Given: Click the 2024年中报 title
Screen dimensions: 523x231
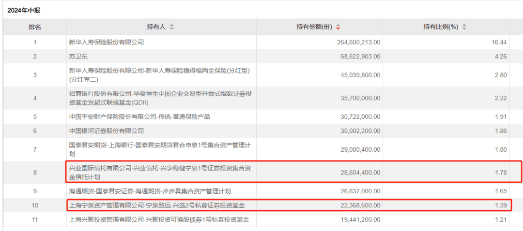Looking at the screenshot, I should click(x=24, y=11).
